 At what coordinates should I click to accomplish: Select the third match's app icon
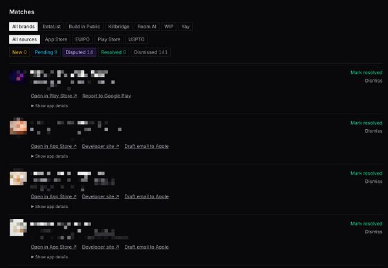pos(18,178)
